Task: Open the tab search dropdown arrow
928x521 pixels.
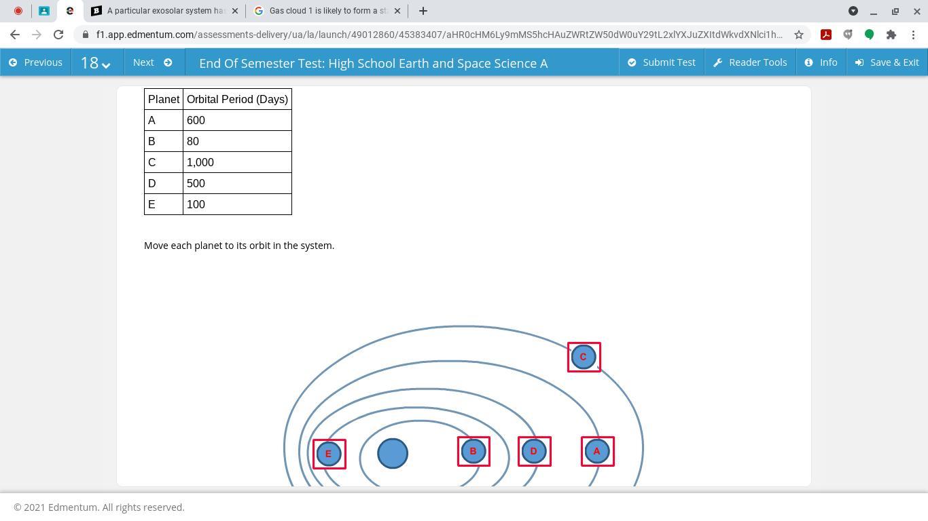Action: click(853, 11)
